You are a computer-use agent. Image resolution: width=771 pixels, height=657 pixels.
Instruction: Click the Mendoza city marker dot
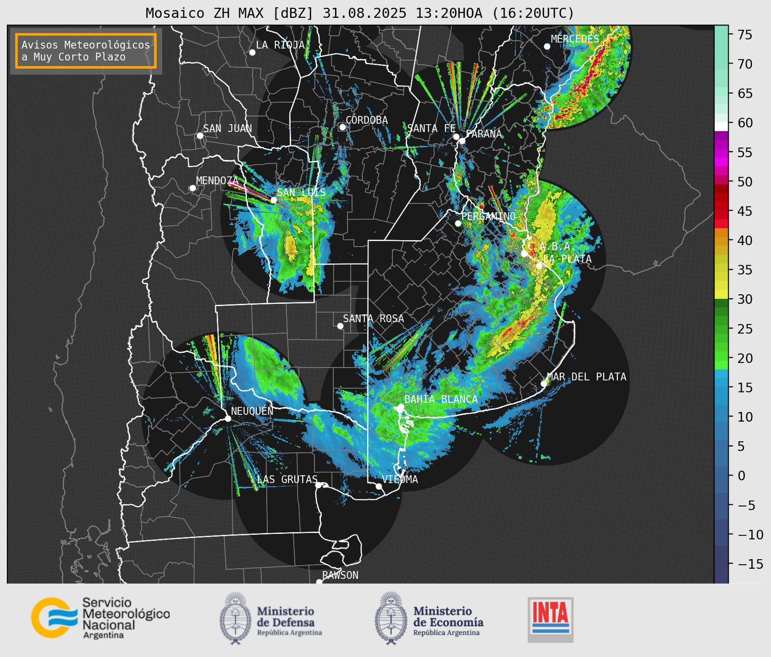pos(193,188)
